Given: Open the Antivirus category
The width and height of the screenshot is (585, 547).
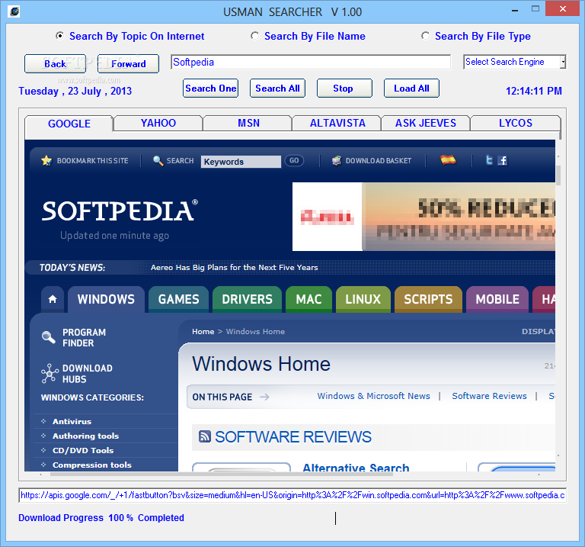Looking at the screenshot, I should 72,421.
